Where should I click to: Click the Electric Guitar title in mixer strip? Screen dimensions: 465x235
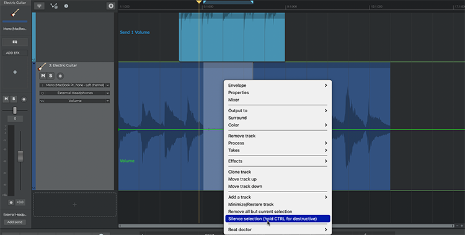15,2
